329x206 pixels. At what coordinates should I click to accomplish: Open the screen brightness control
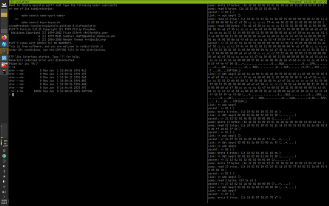pos(4,177)
